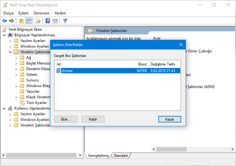Expand Yazılım Ayarları under Bilgisayar Yapılandırması

click(x=10, y=41)
